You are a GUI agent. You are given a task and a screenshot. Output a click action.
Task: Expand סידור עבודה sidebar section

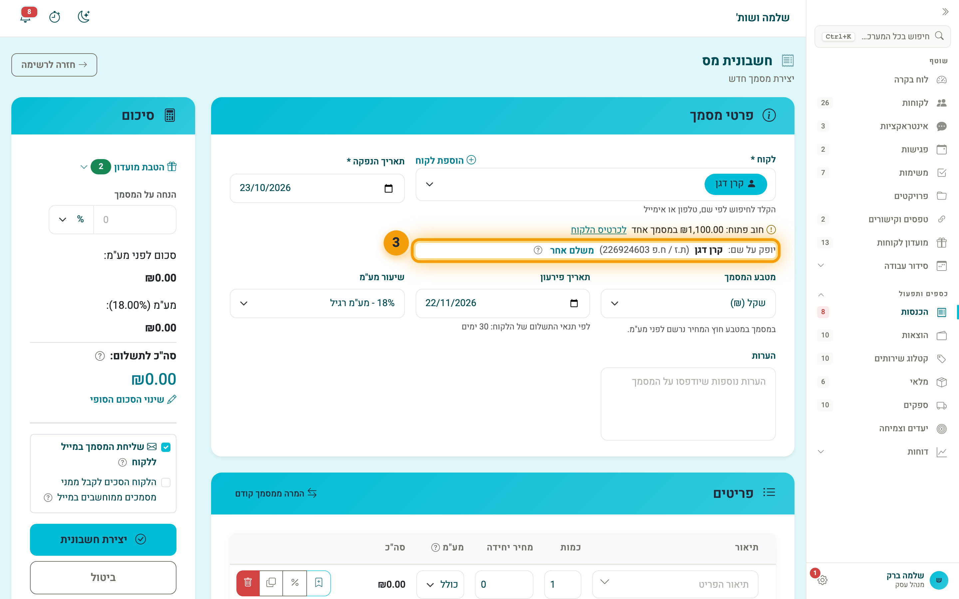coord(882,266)
